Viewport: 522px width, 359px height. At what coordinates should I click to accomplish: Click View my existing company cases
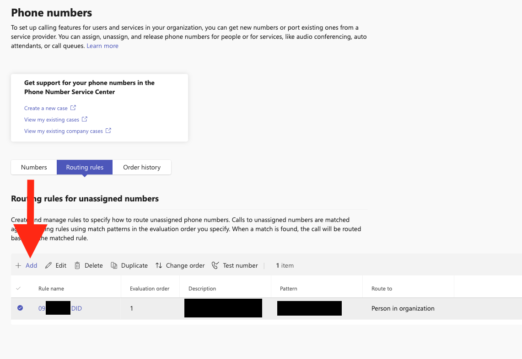click(x=63, y=131)
